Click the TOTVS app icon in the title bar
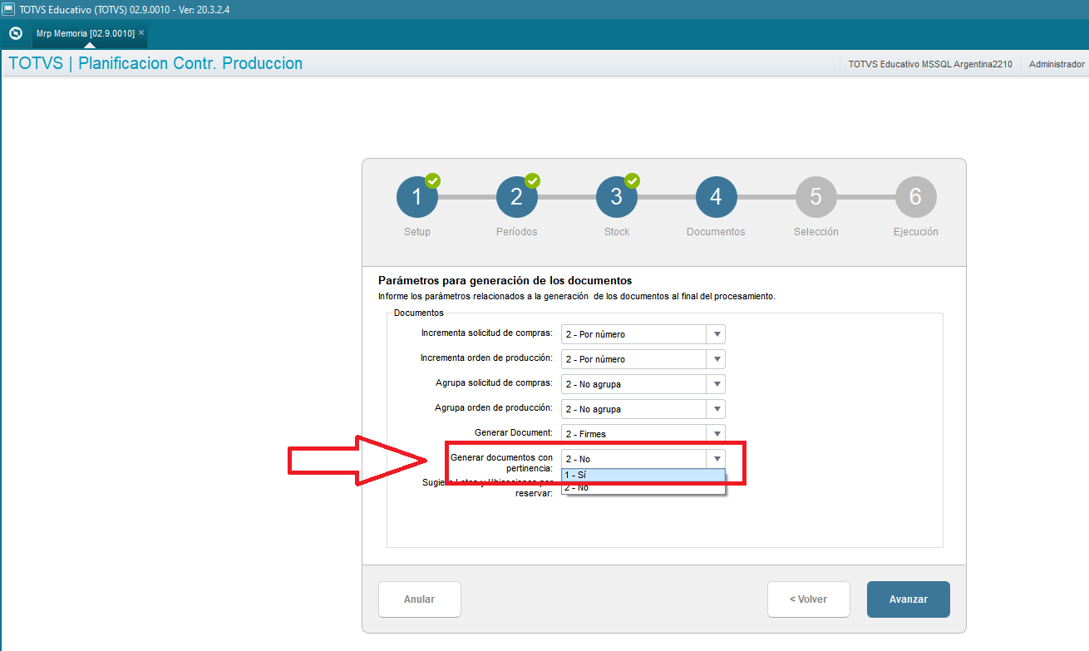The height and width of the screenshot is (651, 1089). (8, 8)
